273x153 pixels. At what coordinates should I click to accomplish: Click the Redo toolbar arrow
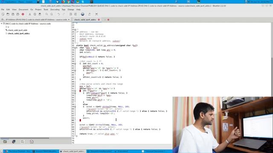tap(64, 14)
